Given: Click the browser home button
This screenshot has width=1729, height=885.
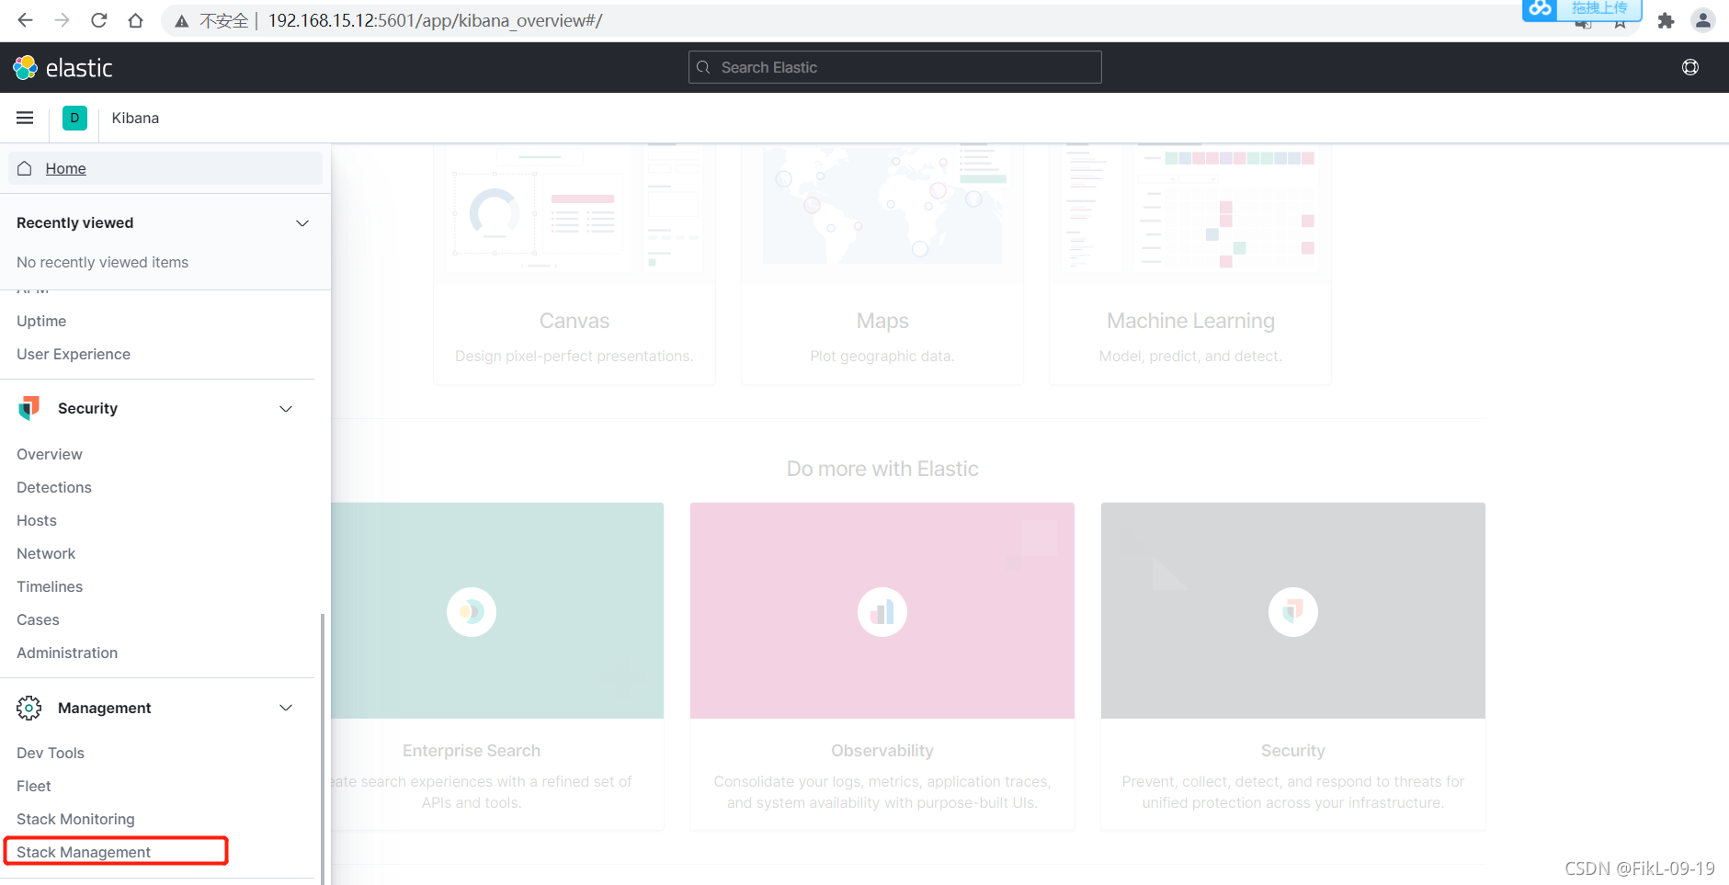Looking at the screenshot, I should 135,20.
